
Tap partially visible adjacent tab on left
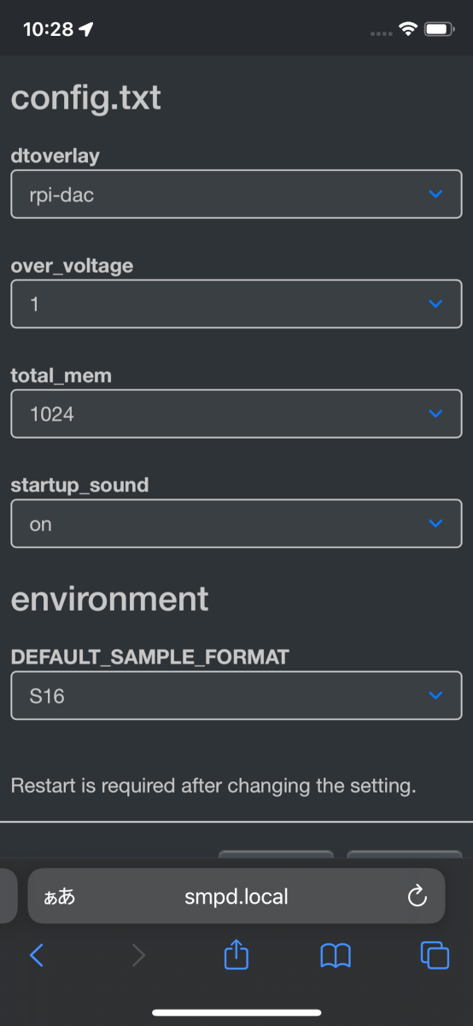click(8, 896)
